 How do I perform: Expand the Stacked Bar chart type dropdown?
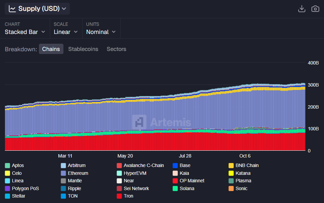tap(25, 32)
